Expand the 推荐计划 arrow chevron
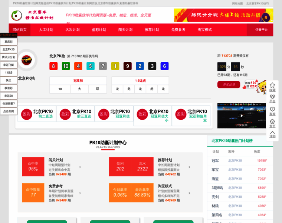 pyautogui.click(x=190, y=167)
